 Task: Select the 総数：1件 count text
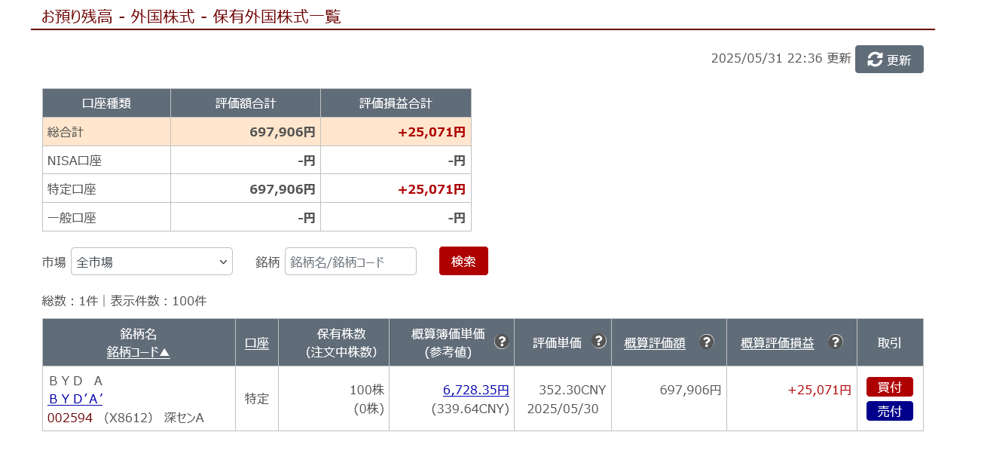point(70,301)
